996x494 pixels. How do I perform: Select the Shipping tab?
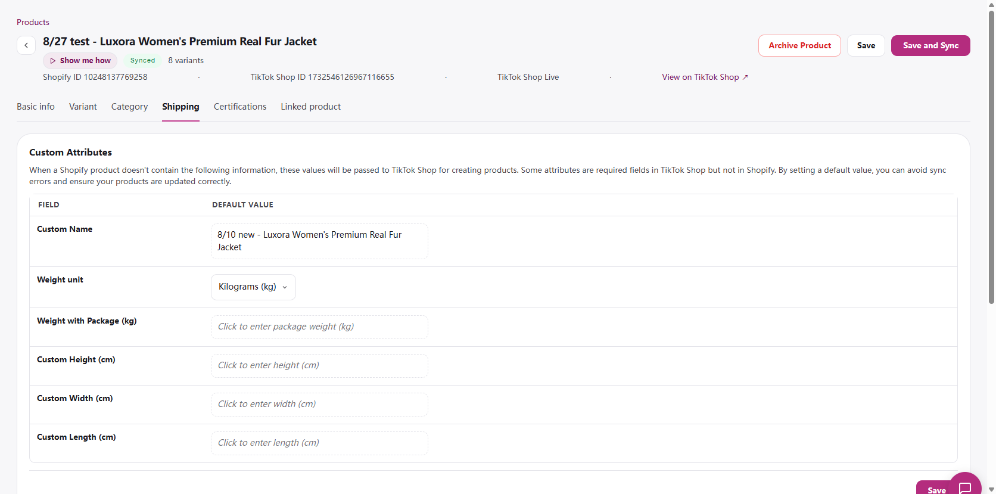[x=180, y=107]
